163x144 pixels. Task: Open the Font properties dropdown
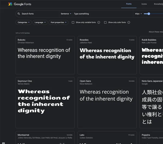58,23
